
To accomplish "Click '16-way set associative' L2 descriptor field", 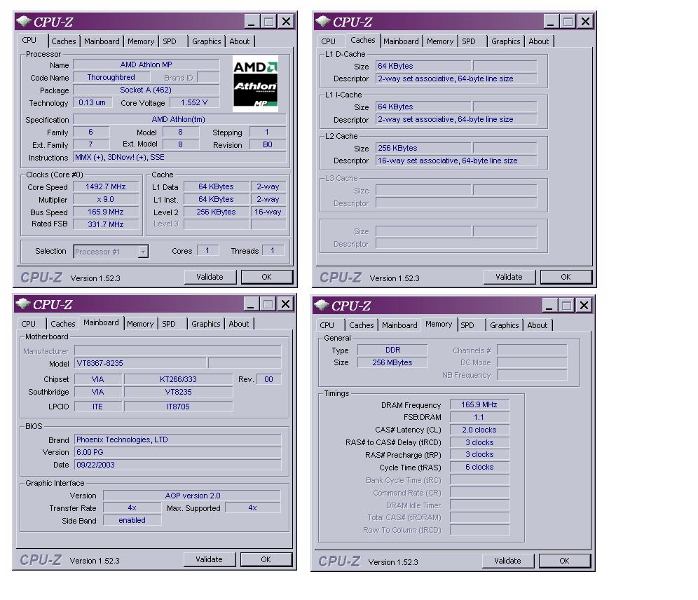I will (x=456, y=161).
